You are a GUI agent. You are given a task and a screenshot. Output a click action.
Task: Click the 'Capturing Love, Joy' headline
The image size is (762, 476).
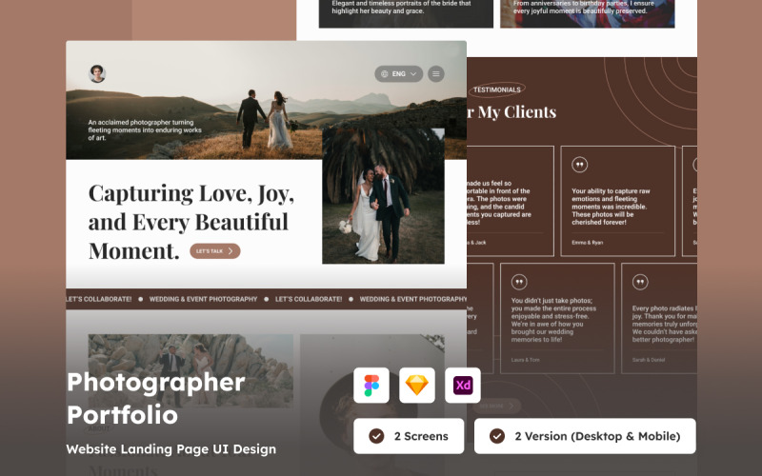(x=191, y=222)
